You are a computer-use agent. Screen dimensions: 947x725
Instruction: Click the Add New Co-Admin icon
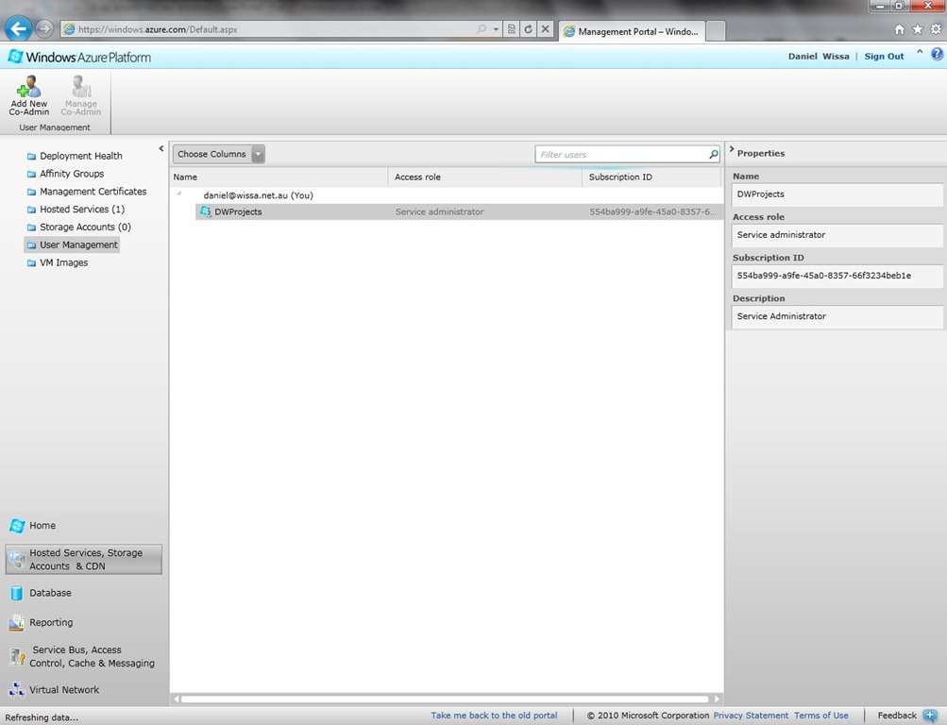click(x=28, y=88)
